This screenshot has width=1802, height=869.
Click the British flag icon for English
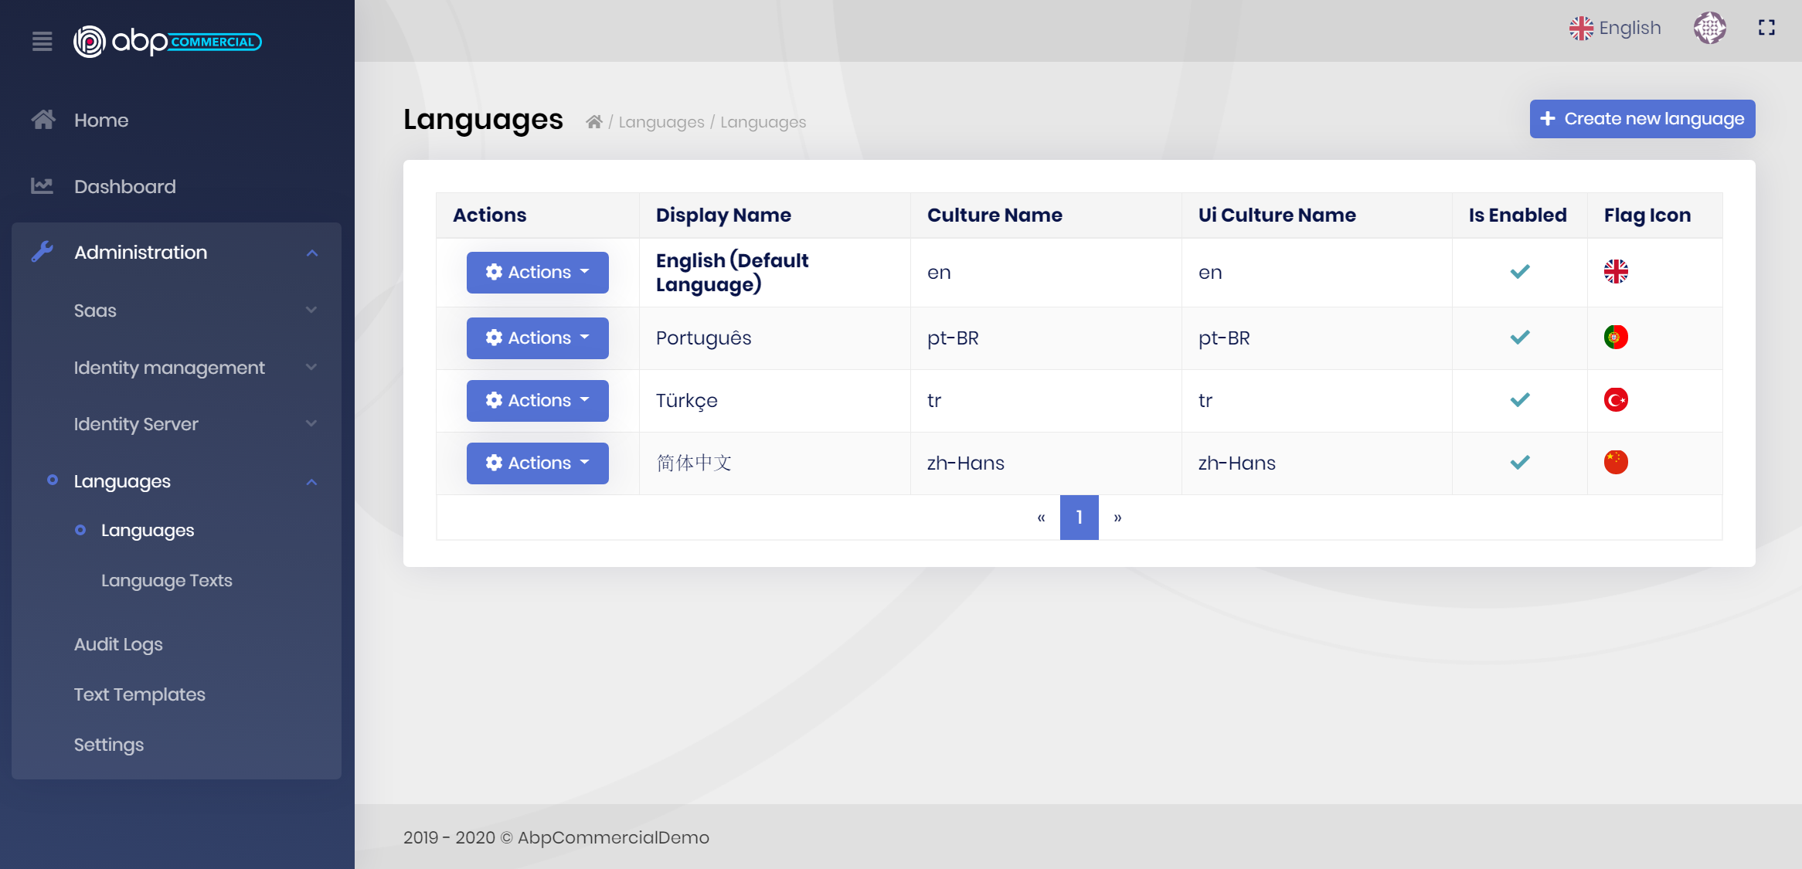coord(1583,27)
